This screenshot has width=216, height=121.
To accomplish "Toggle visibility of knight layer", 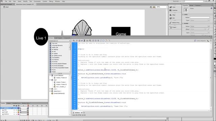I will (14, 112).
